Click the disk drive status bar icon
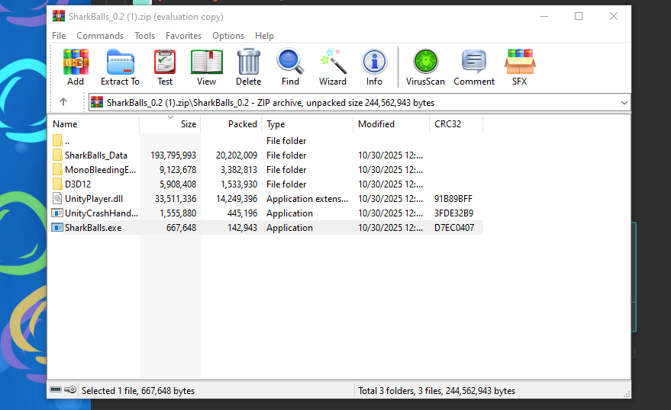The image size is (671, 410). (56, 389)
